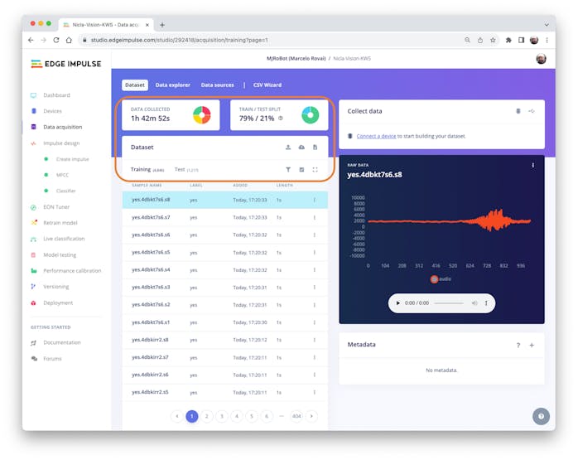
Task: Open Live classification page
Action: pyautogui.click(x=64, y=239)
